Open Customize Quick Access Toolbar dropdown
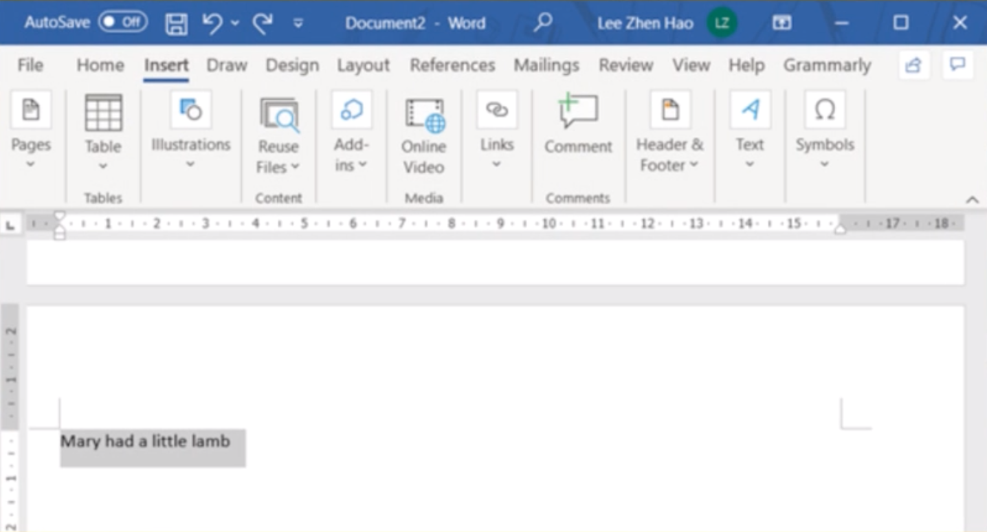 point(298,23)
